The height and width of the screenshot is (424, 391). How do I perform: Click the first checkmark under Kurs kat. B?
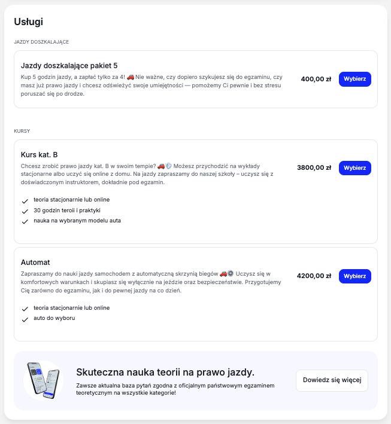pos(25,200)
